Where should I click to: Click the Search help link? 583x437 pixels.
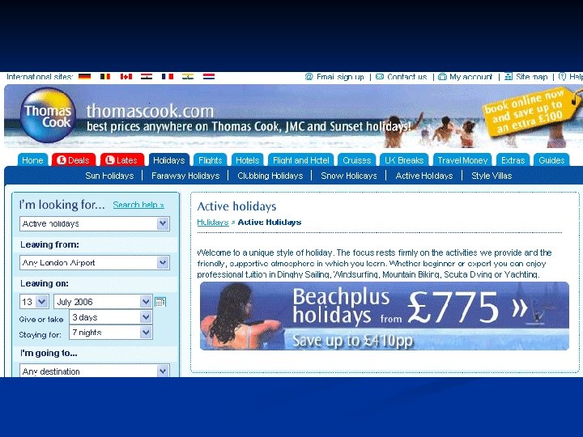138,205
